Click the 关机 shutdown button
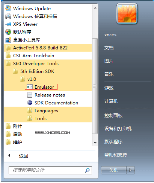This screenshot has width=154, height=183. point(113,170)
